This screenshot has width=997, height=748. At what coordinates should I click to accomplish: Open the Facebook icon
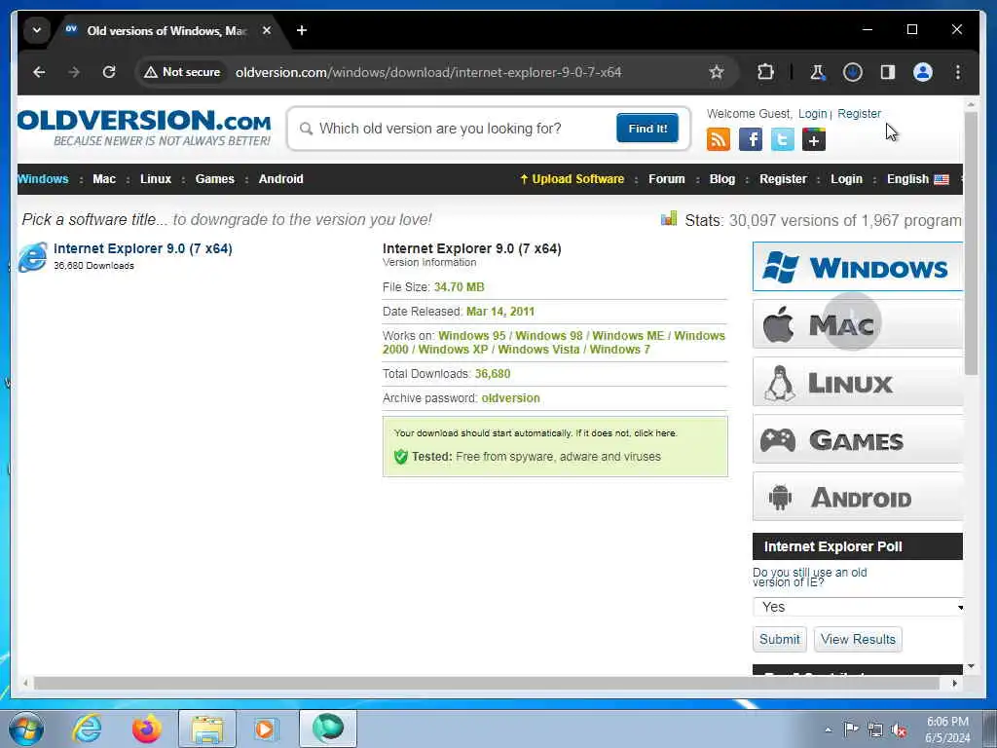point(751,139)
